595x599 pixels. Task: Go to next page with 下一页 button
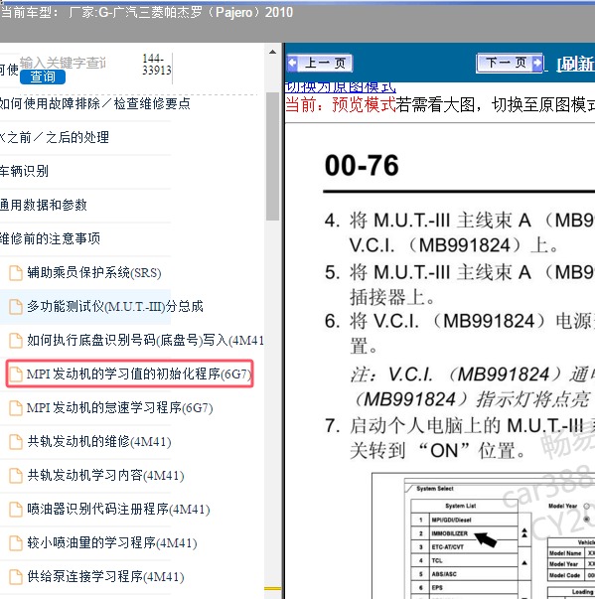click(510, 63)
